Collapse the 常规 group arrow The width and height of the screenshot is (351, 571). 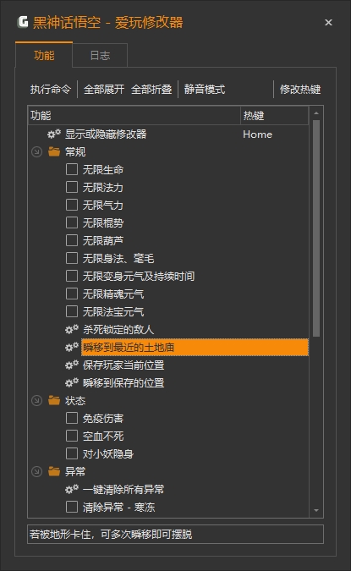(x=36, y=152)
